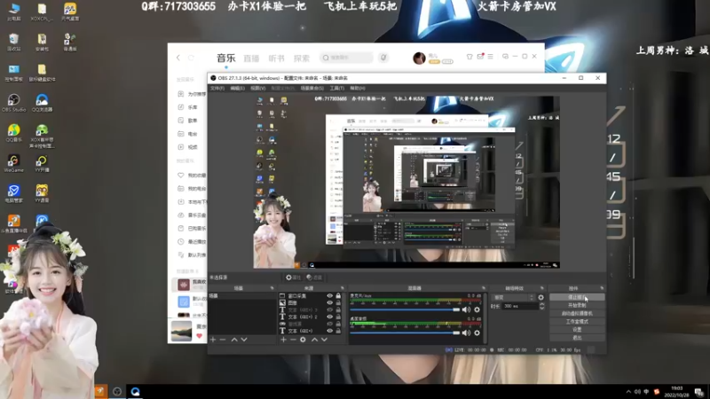Move selected scene up with arrow
This screenshot has width=710, height=399.
(x=234, y=340)
